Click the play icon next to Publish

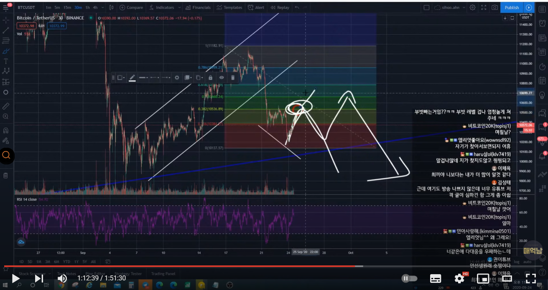529,8
